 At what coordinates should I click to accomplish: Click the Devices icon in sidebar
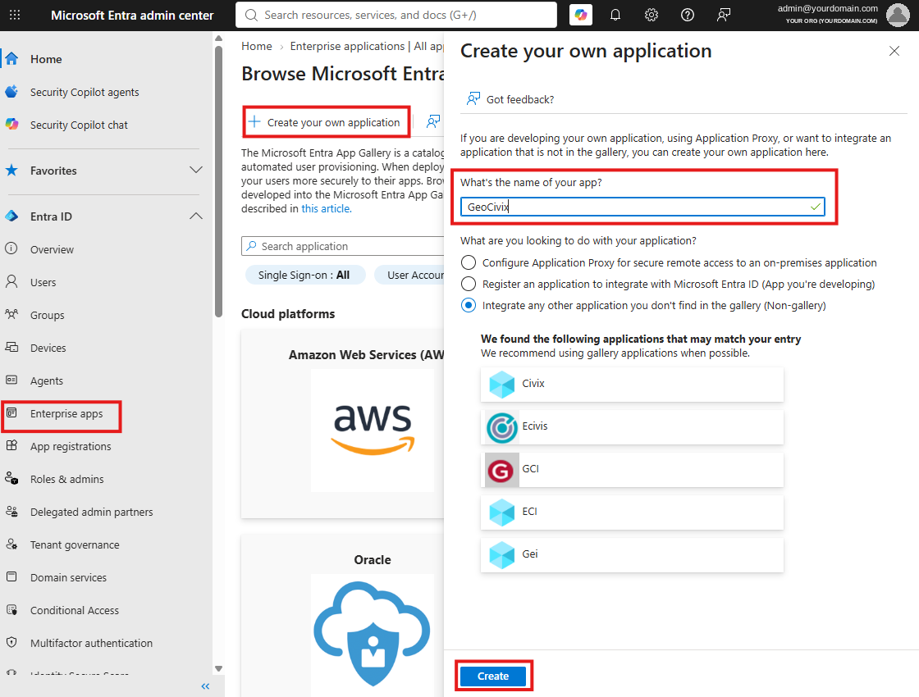point(11,348)
